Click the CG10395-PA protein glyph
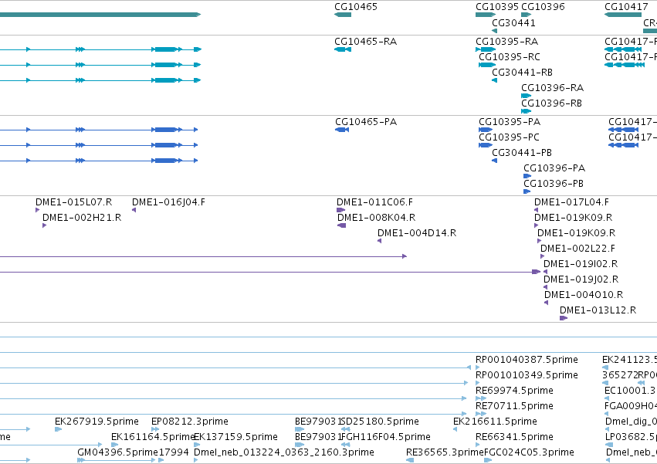Image resolution: width=657 pixels, height=464 pixels. [486, 130]
